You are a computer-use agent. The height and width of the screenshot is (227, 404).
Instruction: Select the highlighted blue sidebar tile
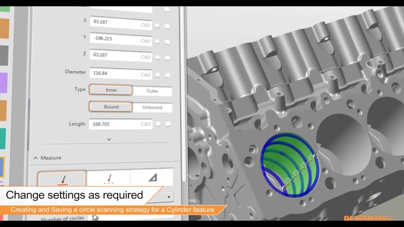[3, 167]
